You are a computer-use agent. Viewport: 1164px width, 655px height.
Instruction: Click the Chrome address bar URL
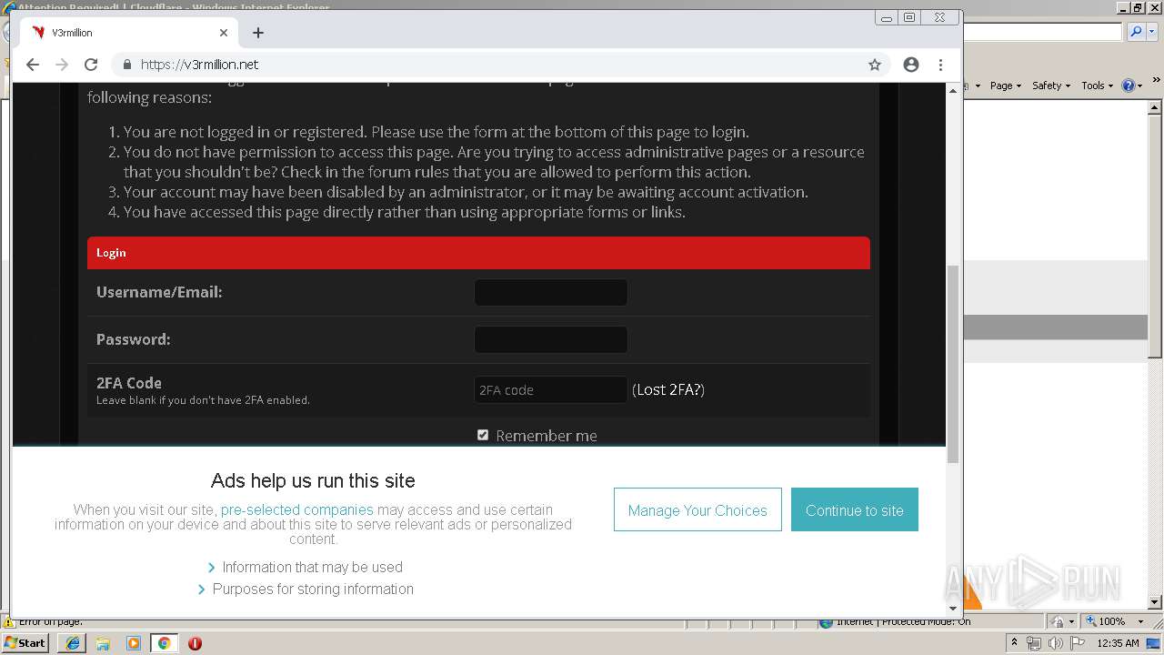pyautogui.click(x=199, y=65)
